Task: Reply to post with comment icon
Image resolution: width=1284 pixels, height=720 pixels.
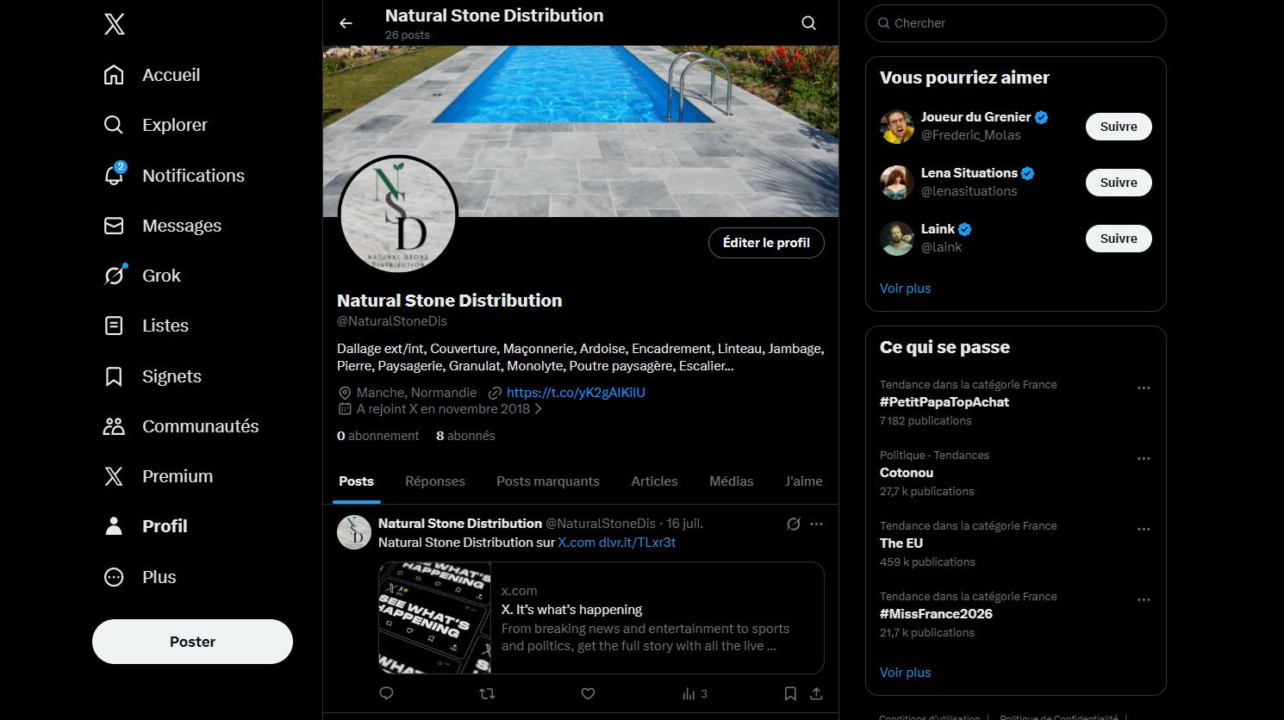Action: coord(386,693)
